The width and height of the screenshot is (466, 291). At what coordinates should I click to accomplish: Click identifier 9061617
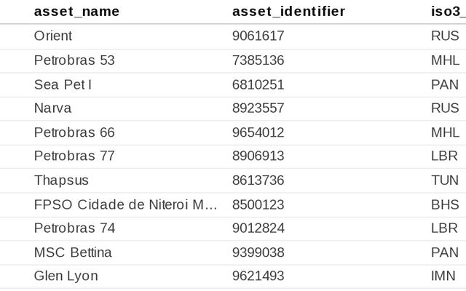coord(258,36)
